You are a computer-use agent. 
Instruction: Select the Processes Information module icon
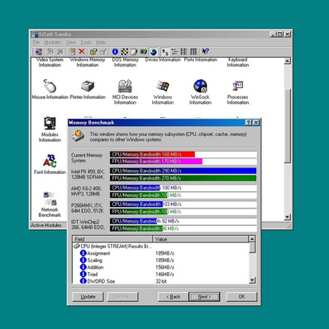coord(238,86)
